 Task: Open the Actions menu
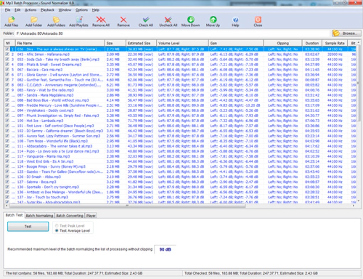[31, 10]
